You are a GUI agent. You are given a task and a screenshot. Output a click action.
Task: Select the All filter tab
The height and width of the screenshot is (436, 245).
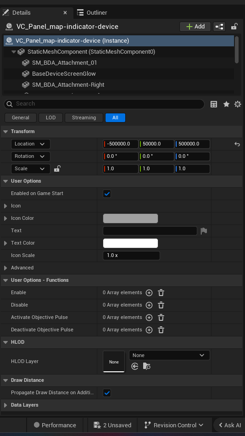click(x=115, y=117)
